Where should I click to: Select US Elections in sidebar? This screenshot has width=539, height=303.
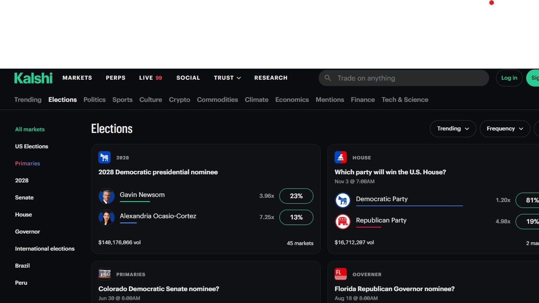coord(31,146)
